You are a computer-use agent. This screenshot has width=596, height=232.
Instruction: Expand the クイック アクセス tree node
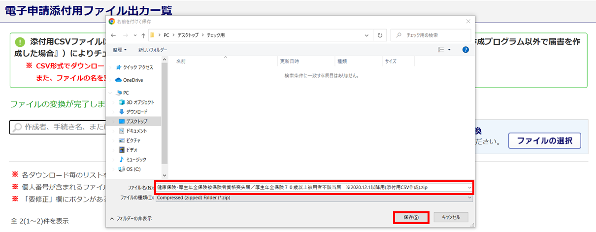click(x=111, y=67)
